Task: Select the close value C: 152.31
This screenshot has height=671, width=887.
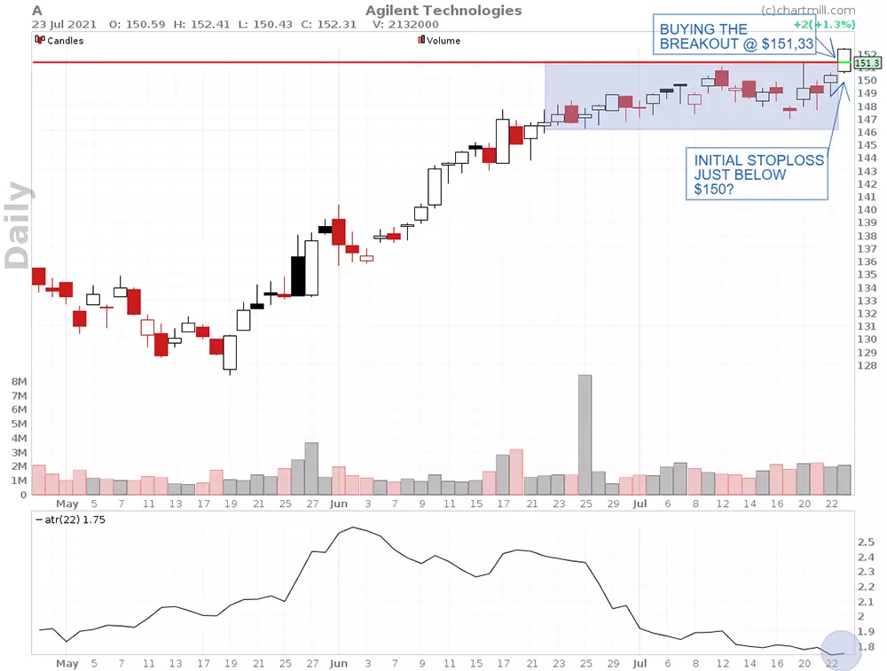Action: [x=329, y=24]
